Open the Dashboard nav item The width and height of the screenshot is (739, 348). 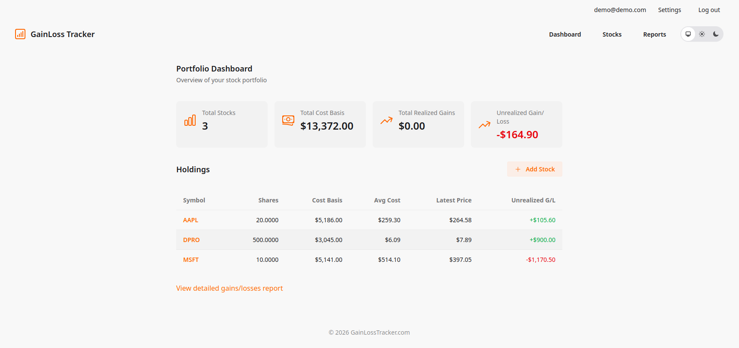tap(564, 34)
